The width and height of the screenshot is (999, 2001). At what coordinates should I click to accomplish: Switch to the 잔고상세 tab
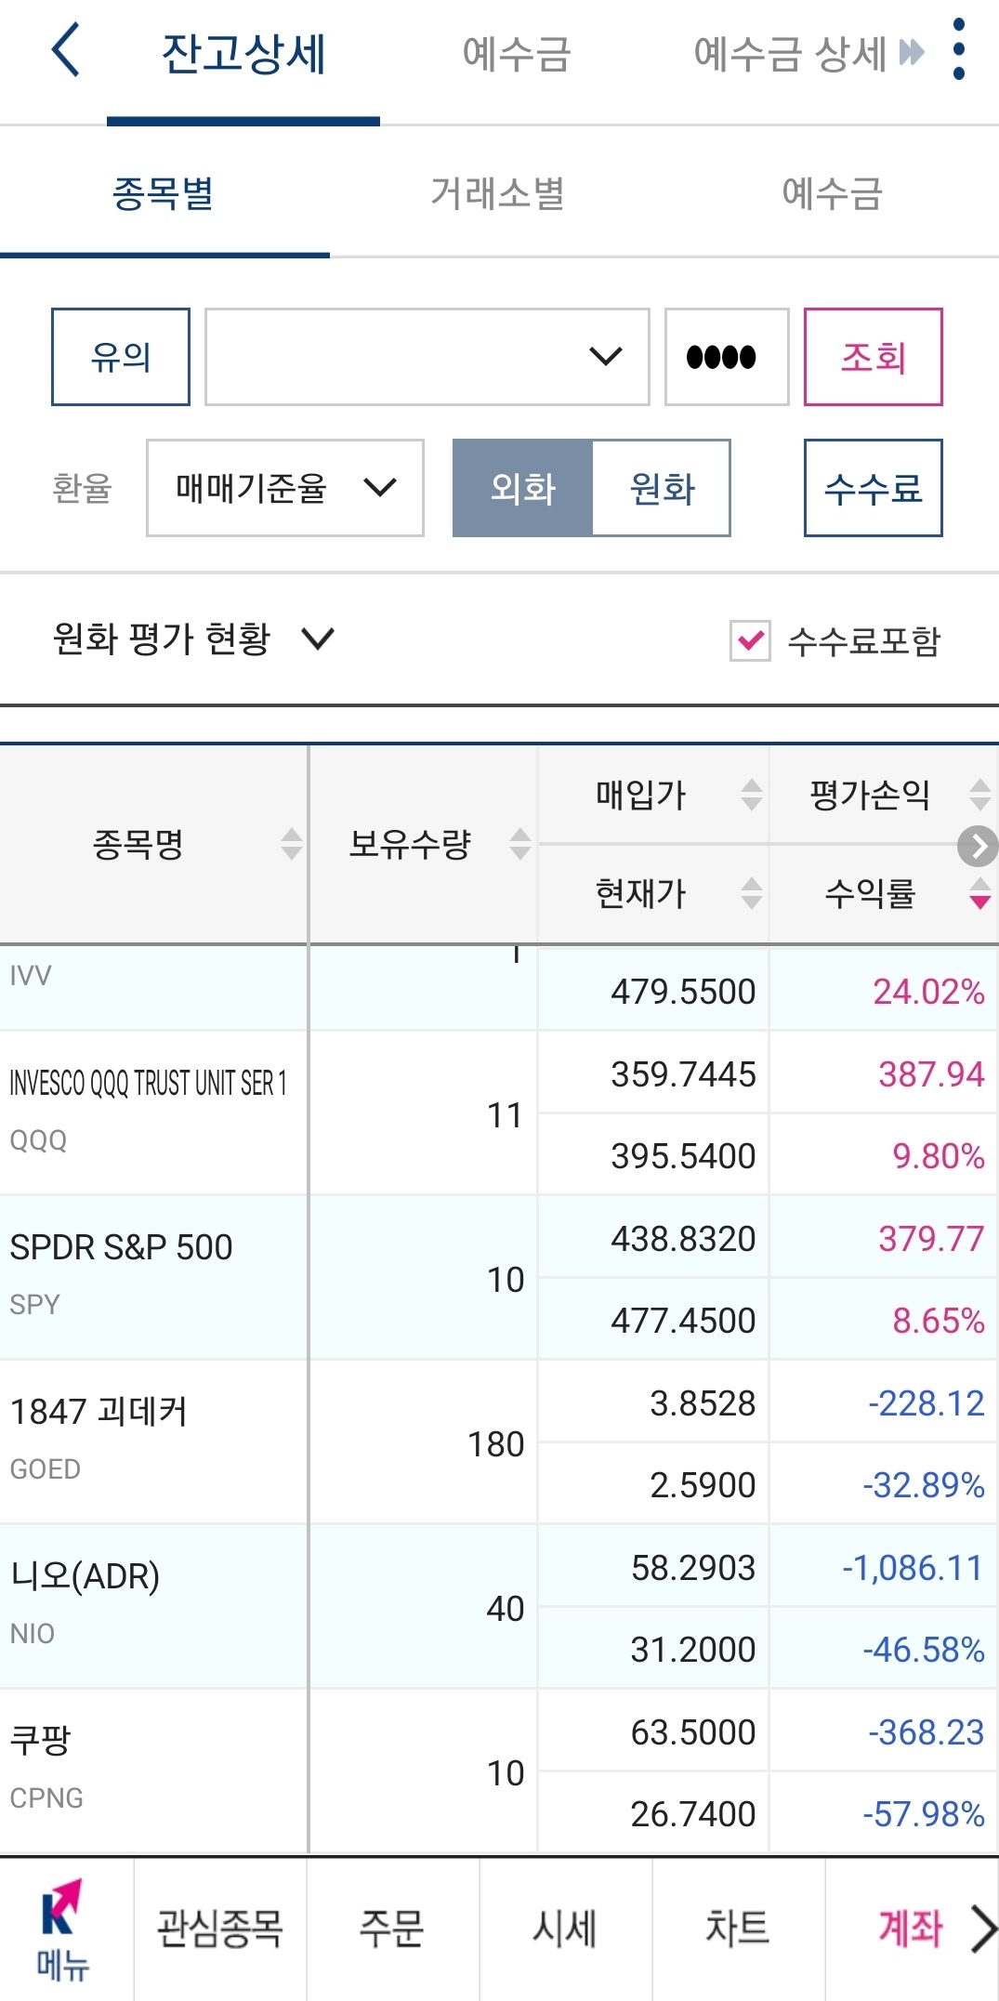[x=243, y=53]
